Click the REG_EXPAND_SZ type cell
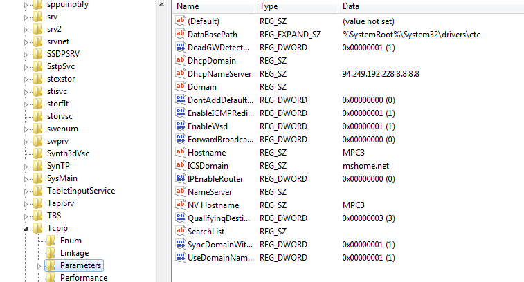 [x=290, y=35]
